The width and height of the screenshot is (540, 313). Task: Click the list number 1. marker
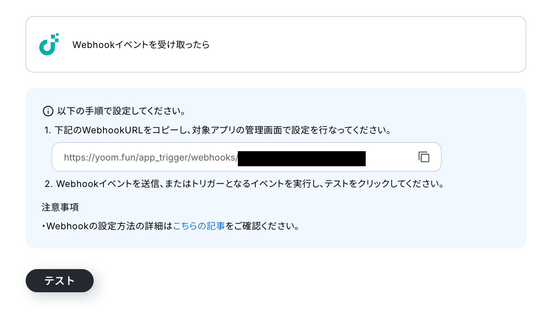point(48,131)
